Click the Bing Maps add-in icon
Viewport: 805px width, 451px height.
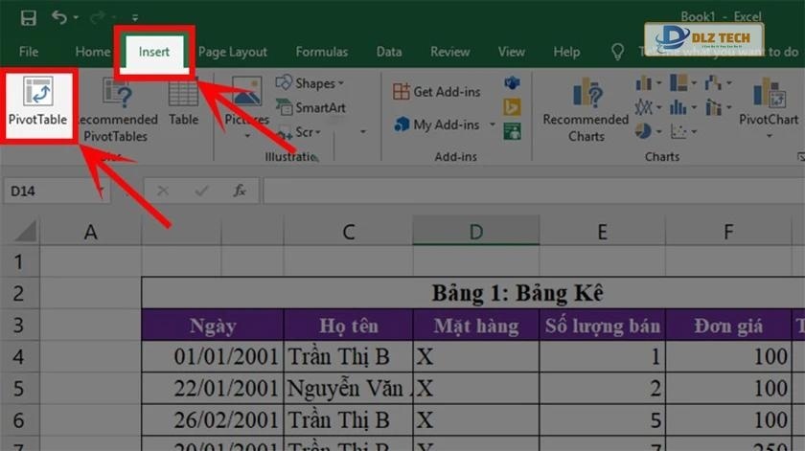[512, 107]
